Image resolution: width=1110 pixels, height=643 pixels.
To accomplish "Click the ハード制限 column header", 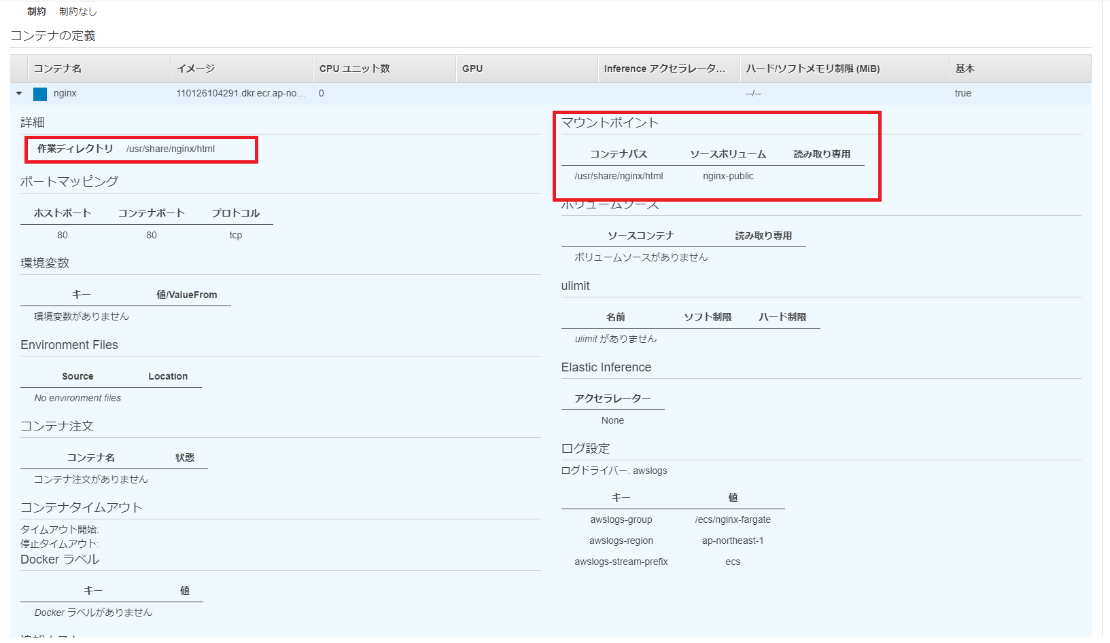I will [x=782, y=317].
